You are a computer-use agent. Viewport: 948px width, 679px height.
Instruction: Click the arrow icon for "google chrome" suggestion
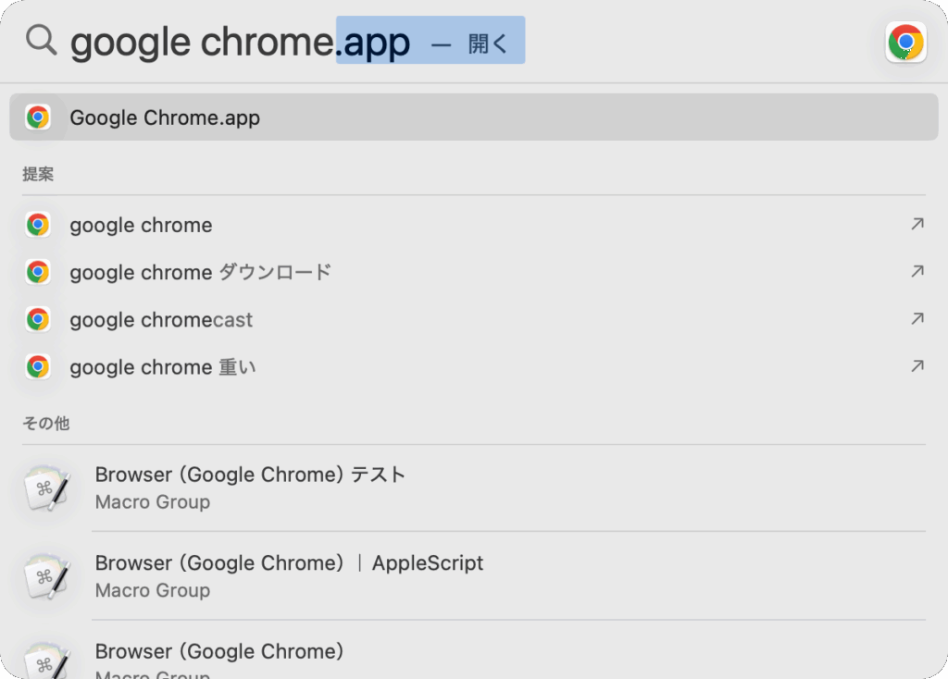pyautogui.click(x=917, y=224)
